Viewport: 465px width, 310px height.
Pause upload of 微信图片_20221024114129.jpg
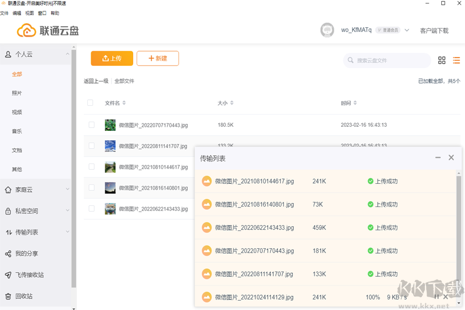click(x=437, y=297)
